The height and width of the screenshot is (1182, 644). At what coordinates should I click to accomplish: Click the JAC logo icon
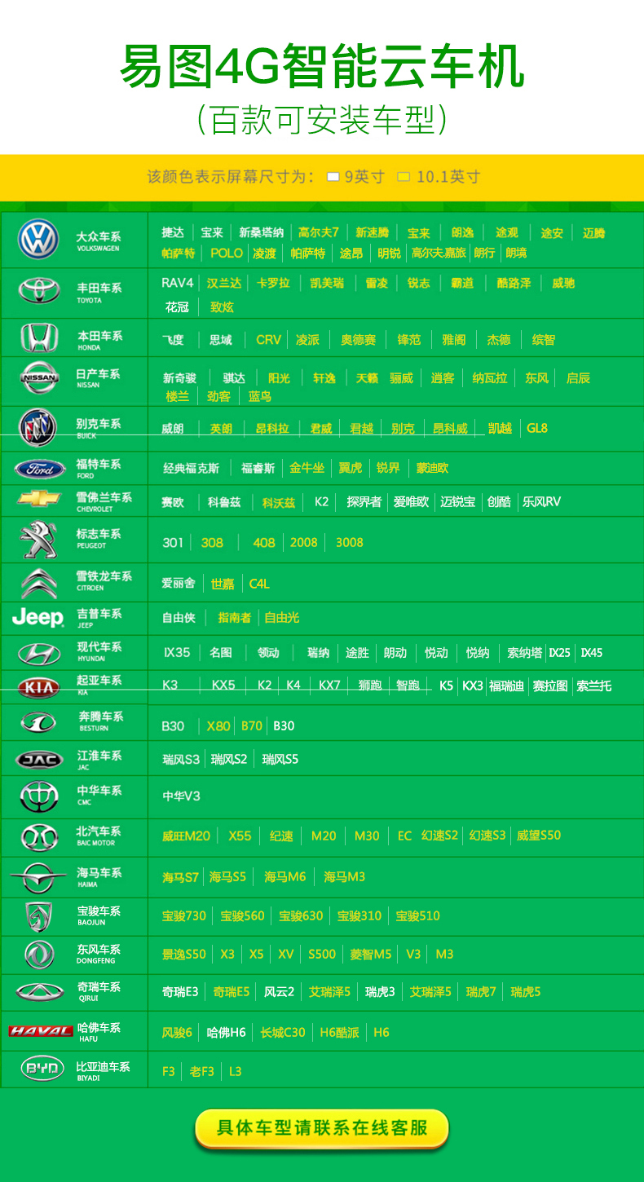38,761
